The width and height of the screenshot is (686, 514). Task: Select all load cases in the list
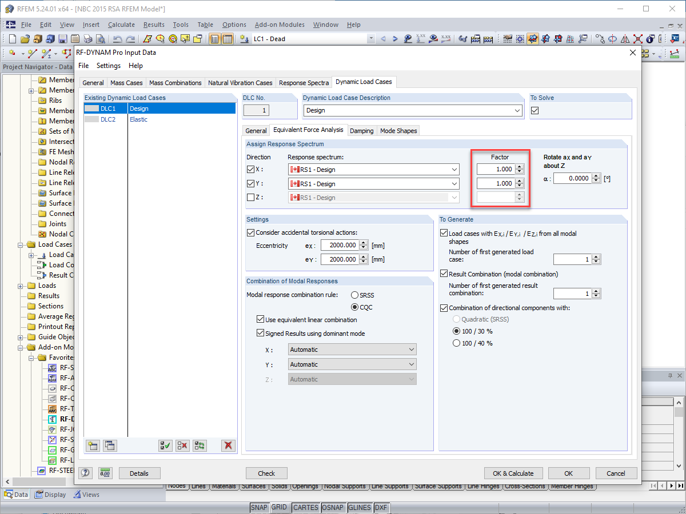tap(165, 445)
